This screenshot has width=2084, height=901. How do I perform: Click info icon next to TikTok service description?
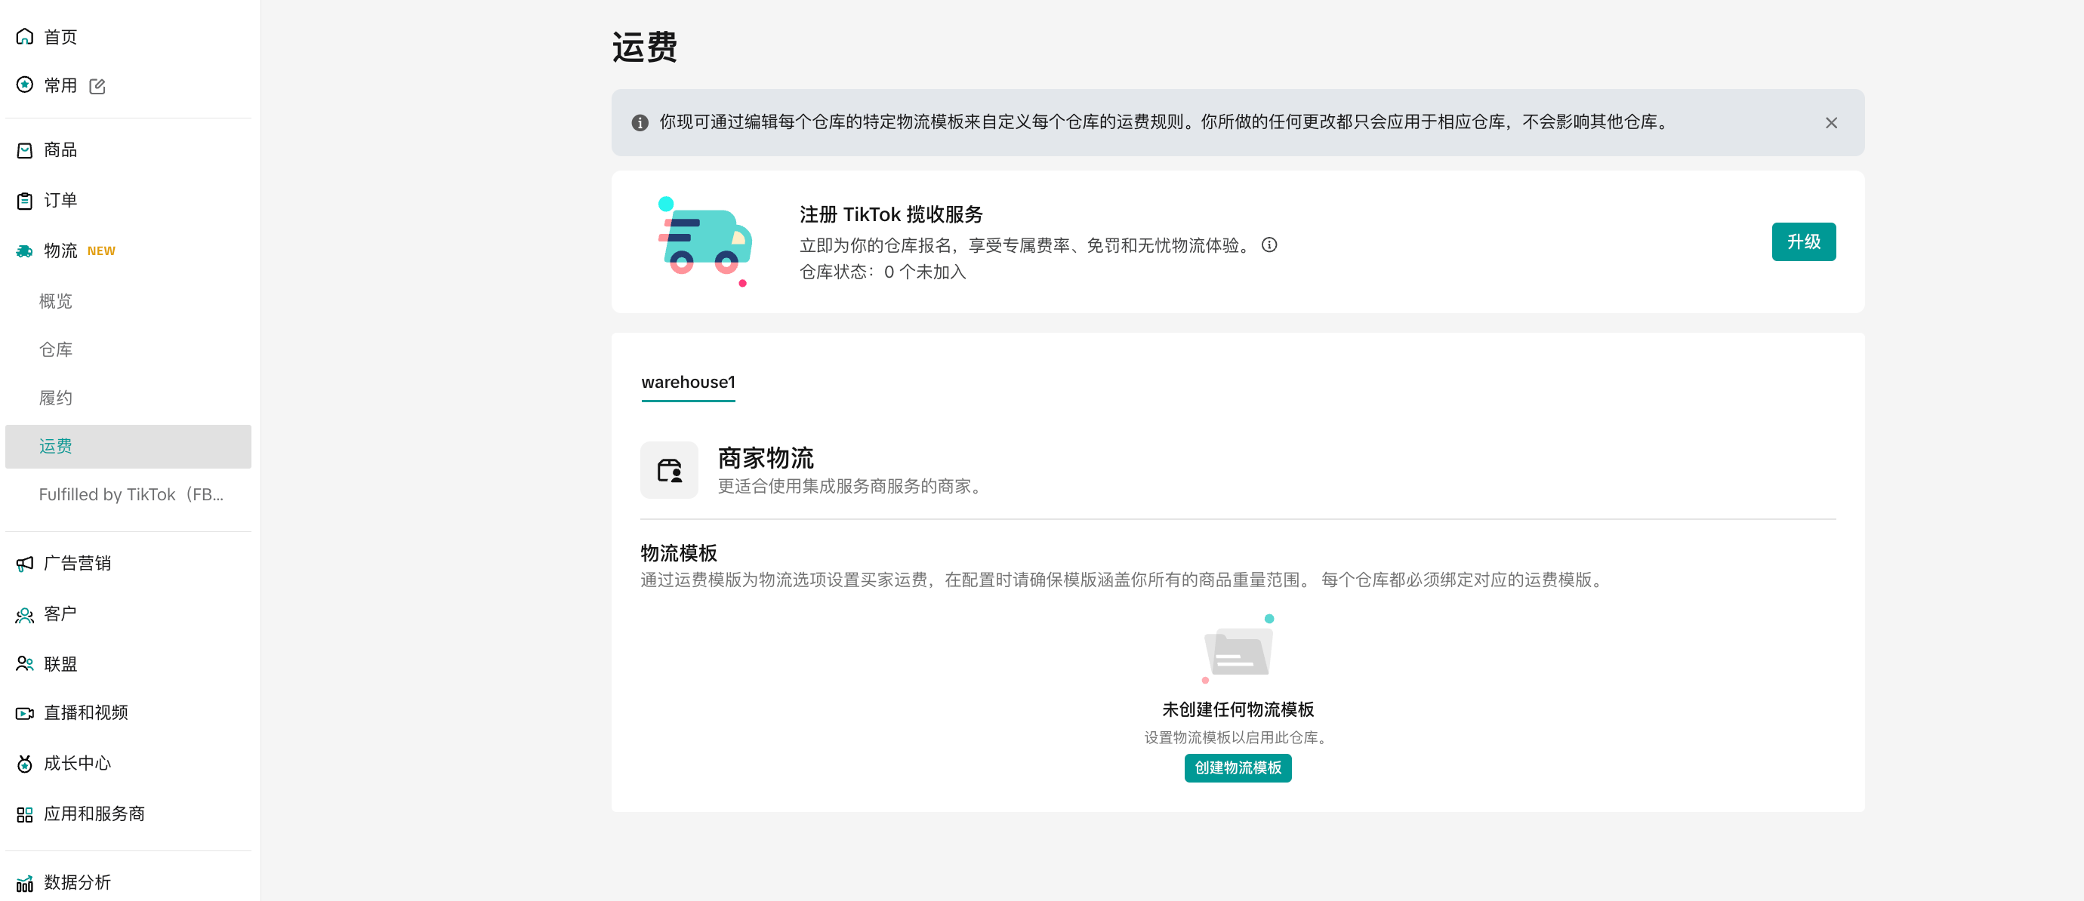click(1269, 245)
